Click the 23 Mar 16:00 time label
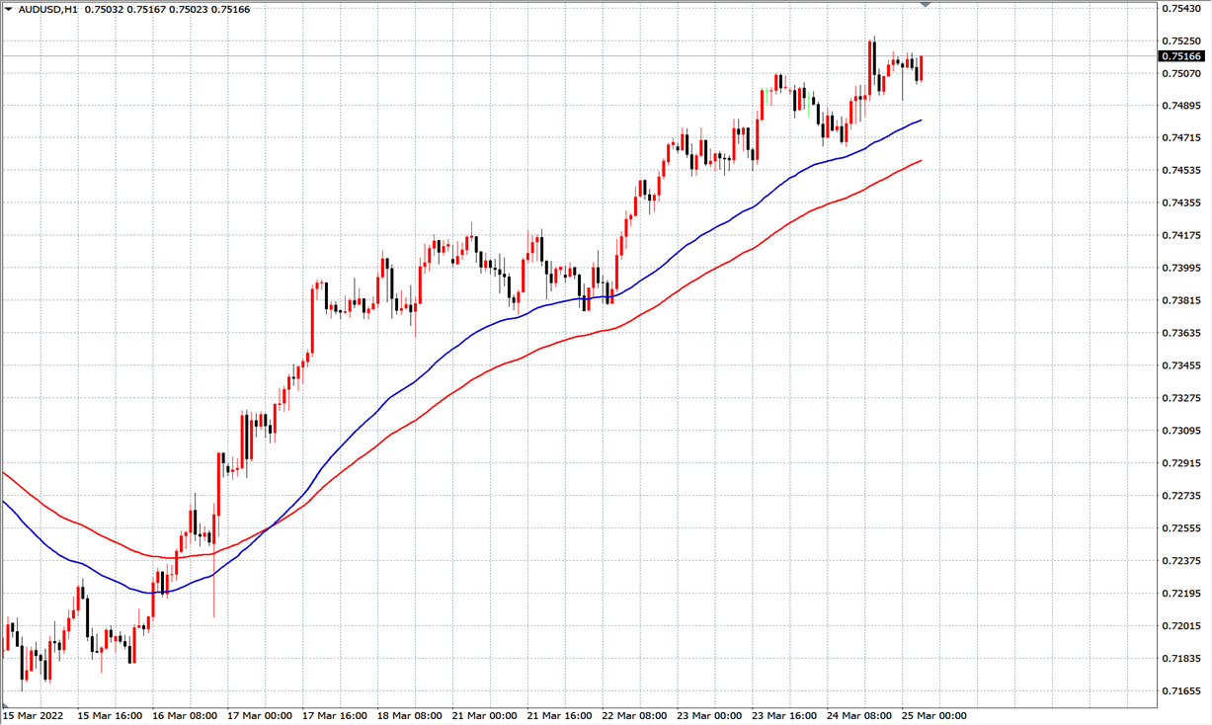 tap(783, 715)
